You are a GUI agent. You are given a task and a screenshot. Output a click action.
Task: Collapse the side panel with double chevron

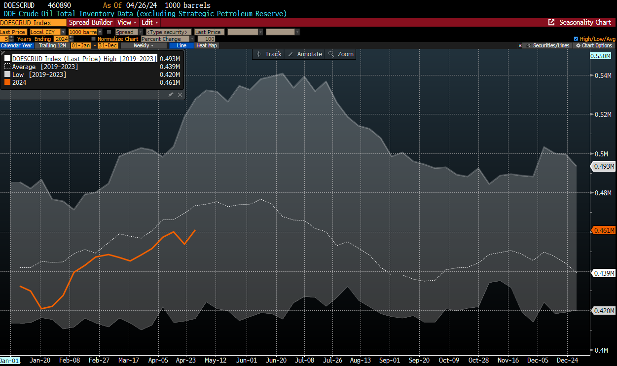(x=520, y=46)
